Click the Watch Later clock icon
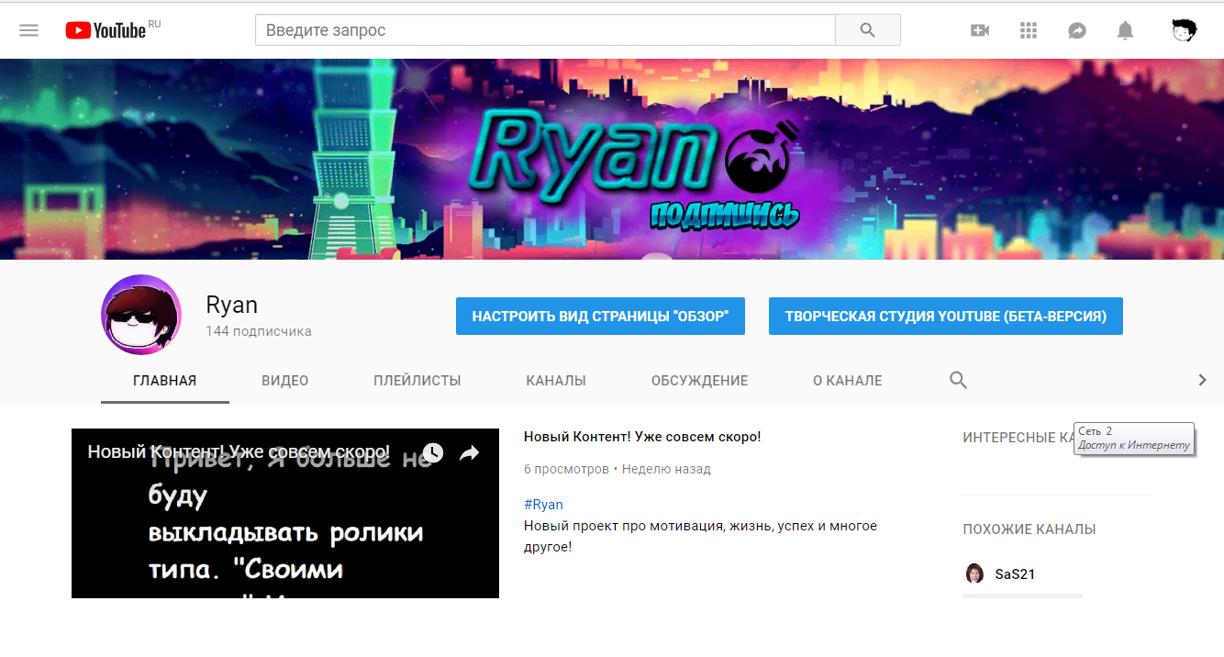Screen dimensions: 1224x657 433,452
